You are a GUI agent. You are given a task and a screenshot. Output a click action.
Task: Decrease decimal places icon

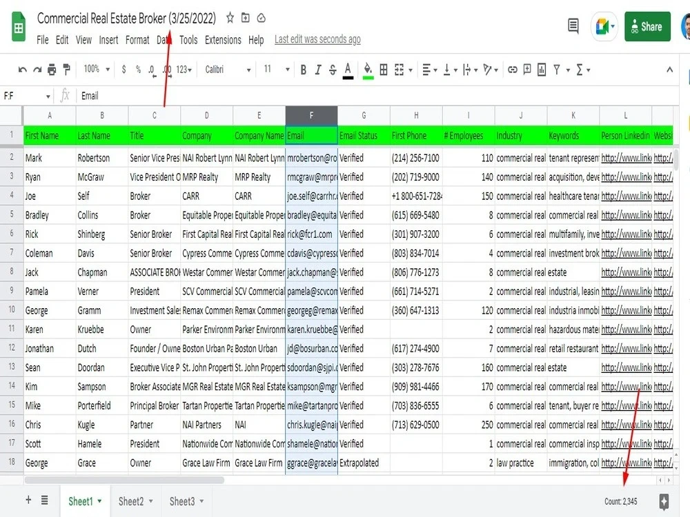(152, 70)
